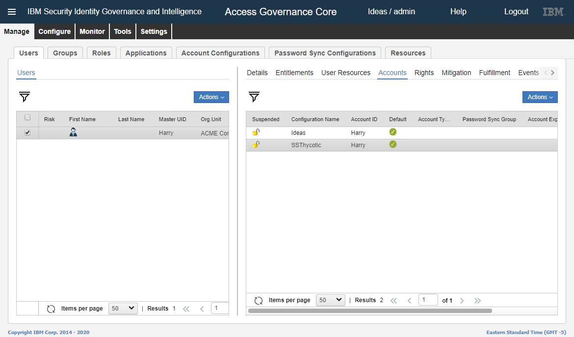
Task: Sort by Account ID column header
Action: pyautogui.click(x=364, y=119)
